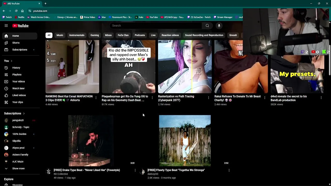Open options for Rasterization vs Path Tracing short

coord(208,98)
